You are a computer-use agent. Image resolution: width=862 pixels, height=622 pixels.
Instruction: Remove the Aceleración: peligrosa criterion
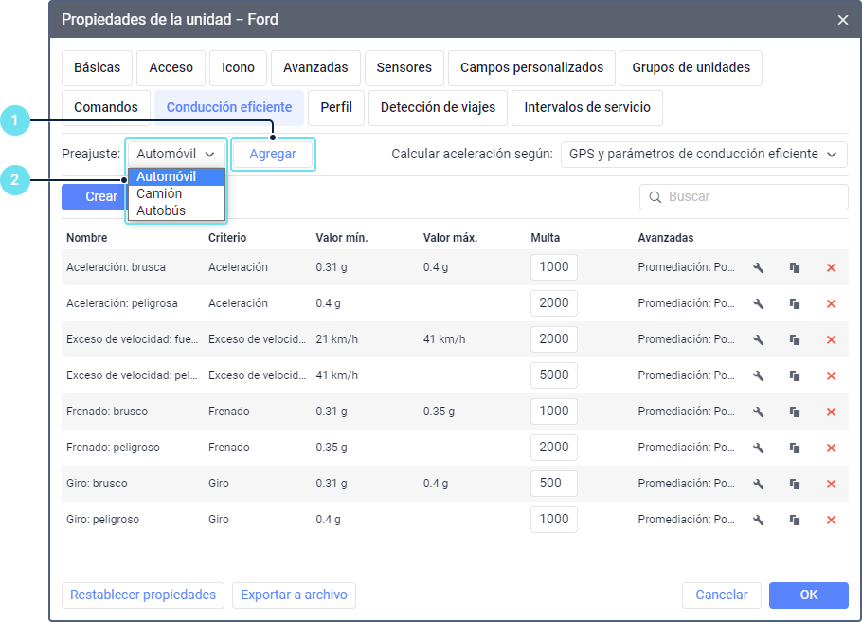point(832,303)
